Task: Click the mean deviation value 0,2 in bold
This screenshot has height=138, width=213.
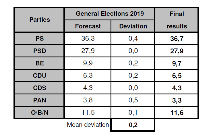Action: click(x=133, y=125)
